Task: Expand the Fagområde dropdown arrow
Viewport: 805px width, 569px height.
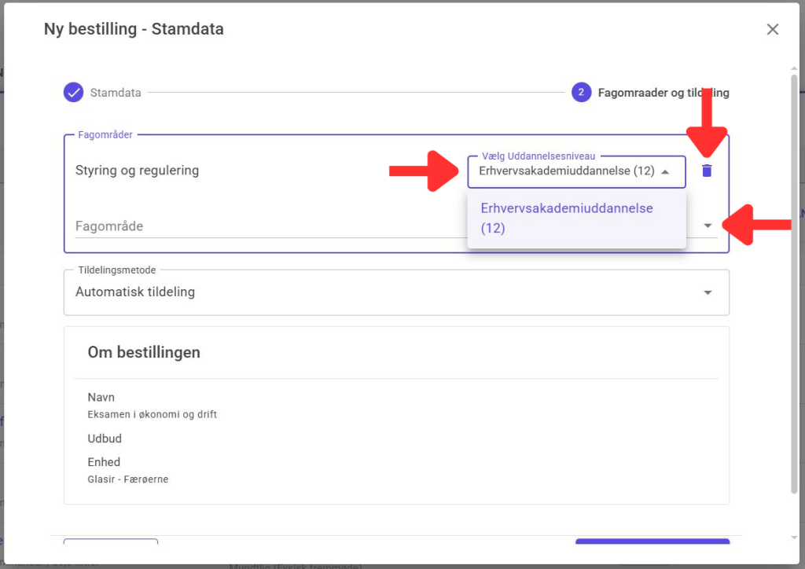Action: [x=708, y=226]
